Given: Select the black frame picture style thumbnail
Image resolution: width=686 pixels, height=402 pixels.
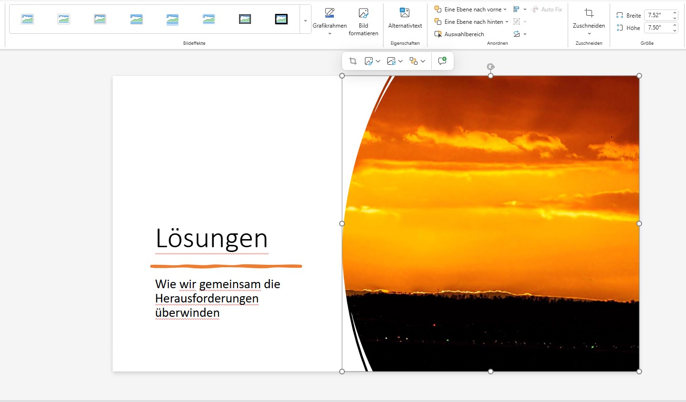Looking at the screenshot, I should coord(281,19).
